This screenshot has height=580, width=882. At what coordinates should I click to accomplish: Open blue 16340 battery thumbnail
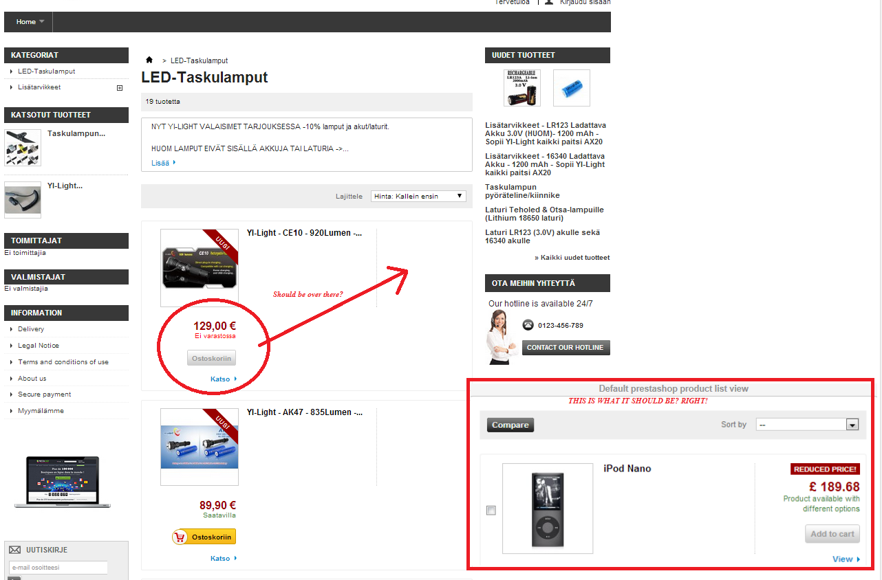tap(572, 88)
